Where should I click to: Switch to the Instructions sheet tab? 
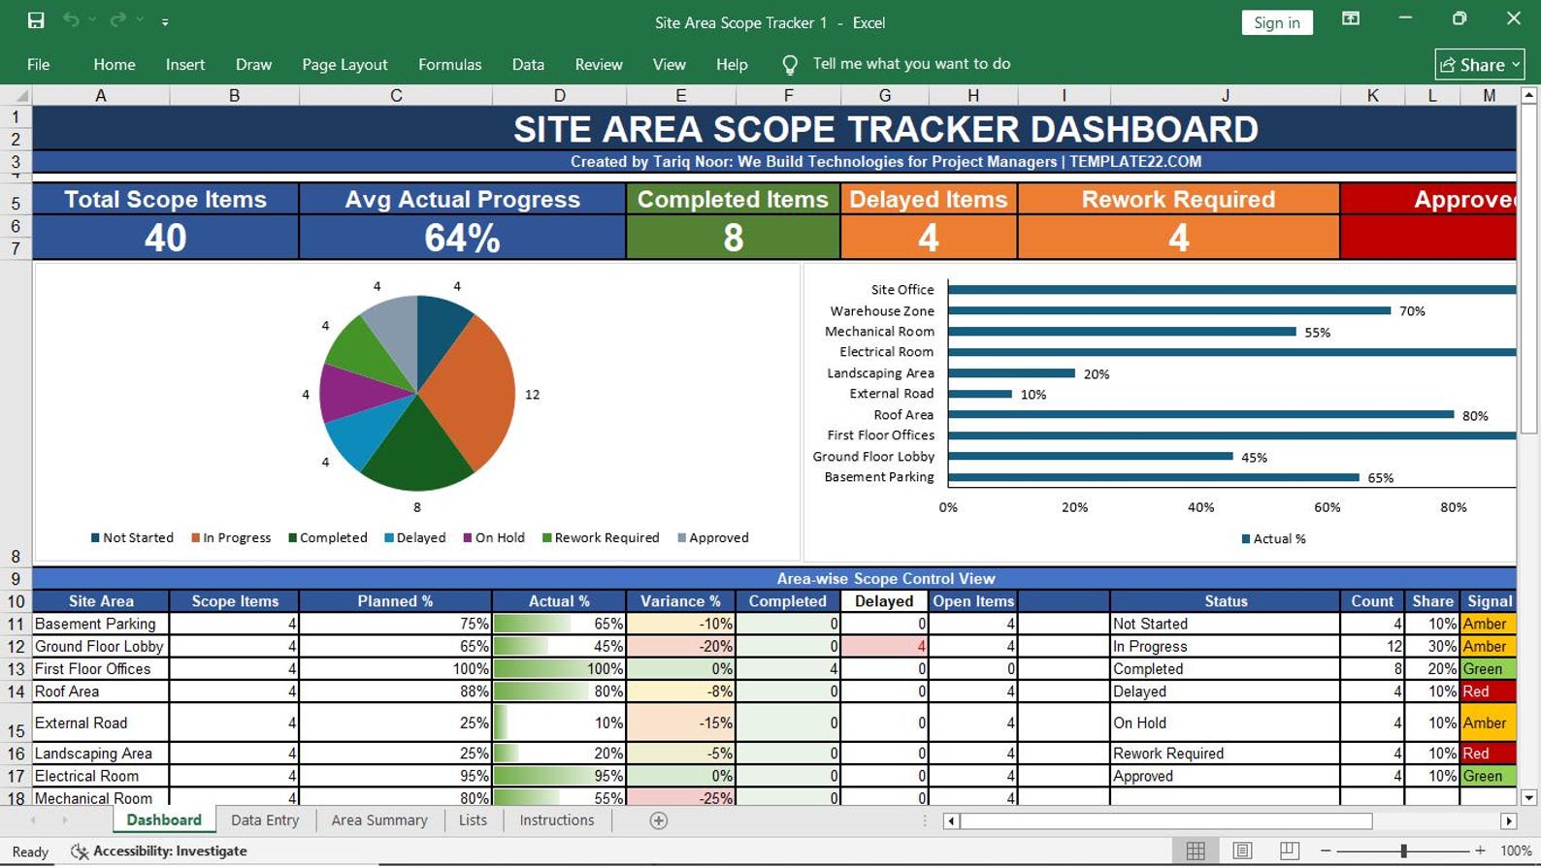557,820
